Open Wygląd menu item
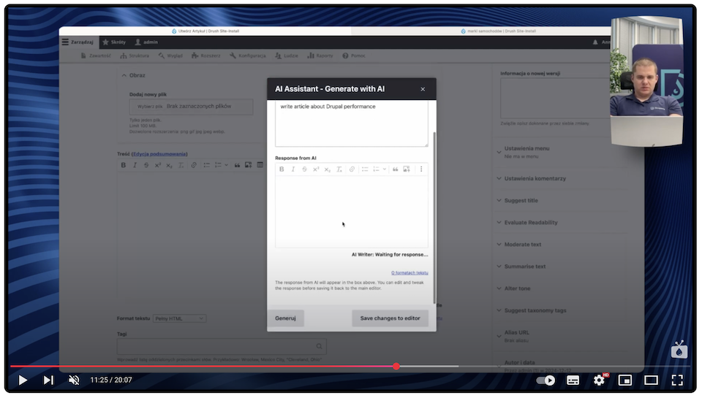 (x=170, y=56)
